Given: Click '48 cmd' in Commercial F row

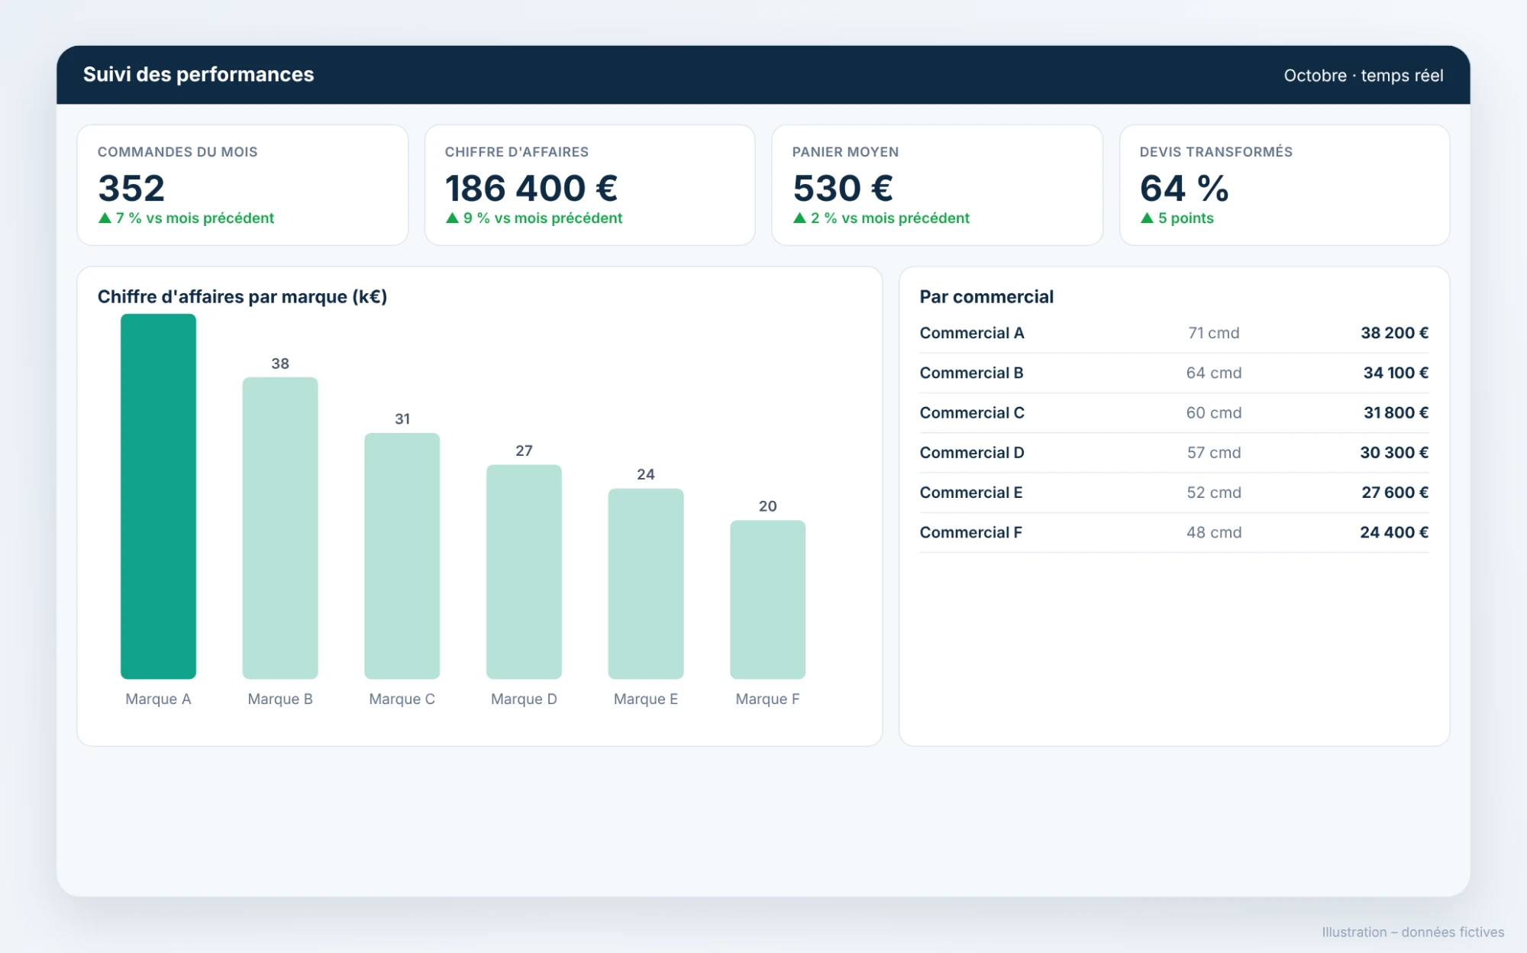Looking at the screenshot, I should click(x=1214, y=532).
